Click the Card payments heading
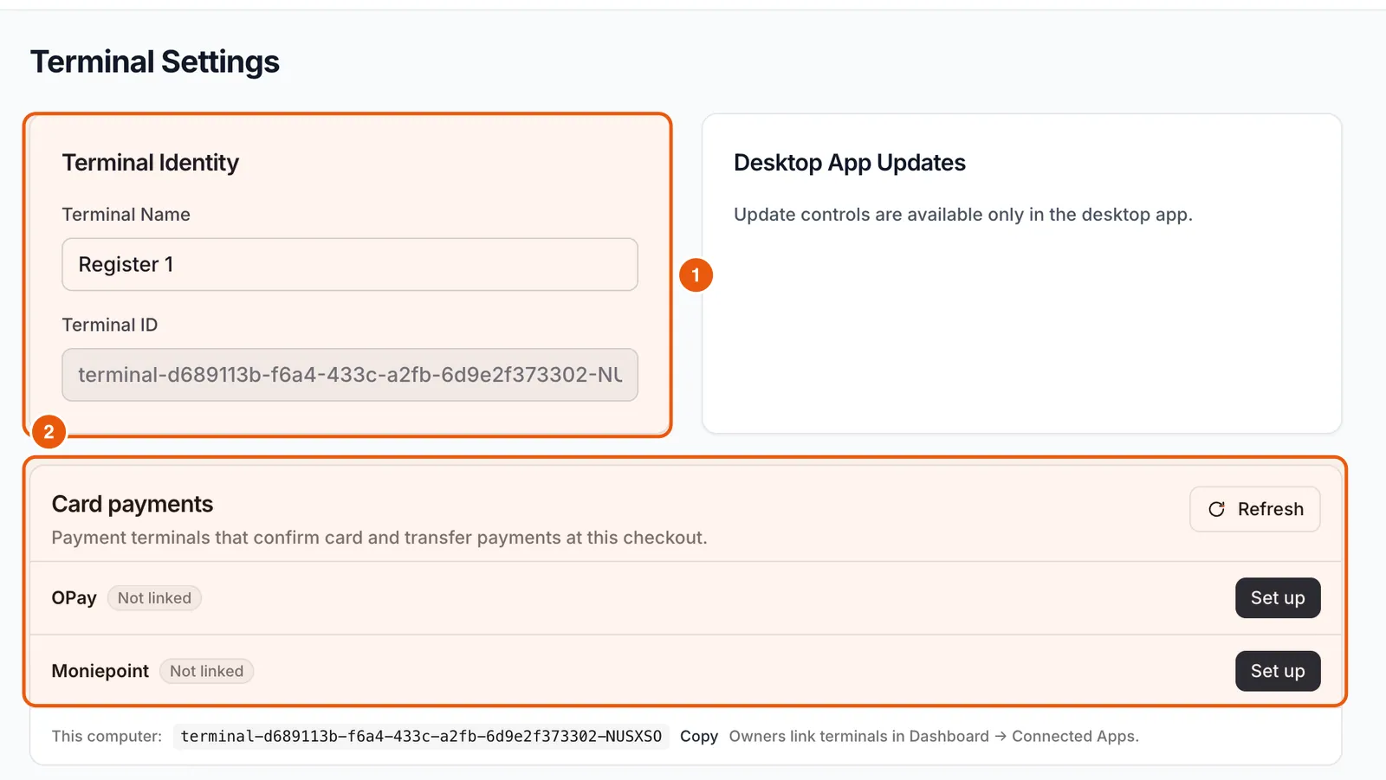Viewport: 1386px width, 780px height. click(133, 504)
